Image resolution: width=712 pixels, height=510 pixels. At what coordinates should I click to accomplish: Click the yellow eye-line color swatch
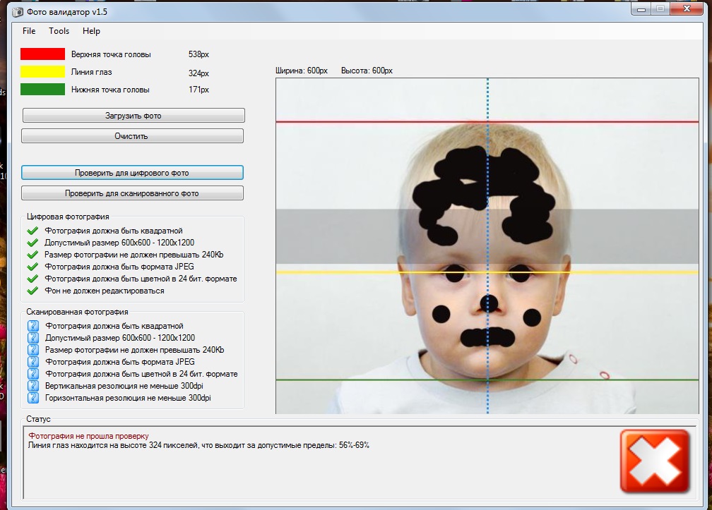[42, 72]
